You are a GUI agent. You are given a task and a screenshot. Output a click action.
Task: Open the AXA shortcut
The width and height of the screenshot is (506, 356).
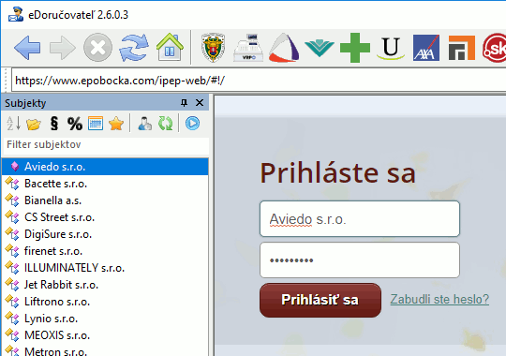[x=426, y=48]
